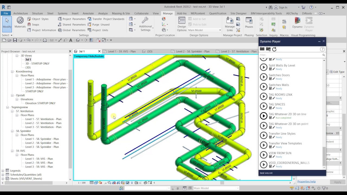Collapse the 57. Ventilation tree node
This screenshot has width=347, height=195.
click(12, 111)
